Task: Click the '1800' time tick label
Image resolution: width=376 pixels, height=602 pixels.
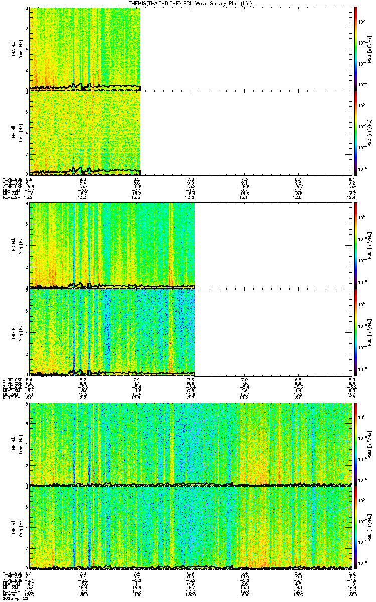Action: [x=351, y=594]
